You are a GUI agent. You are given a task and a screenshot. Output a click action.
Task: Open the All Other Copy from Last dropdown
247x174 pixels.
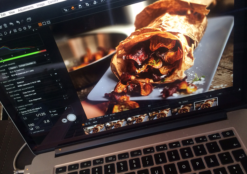43,91
